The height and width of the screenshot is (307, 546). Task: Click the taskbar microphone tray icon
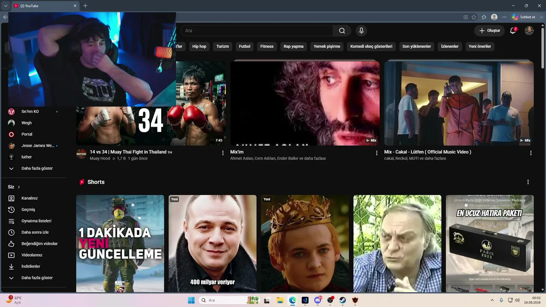501,300
